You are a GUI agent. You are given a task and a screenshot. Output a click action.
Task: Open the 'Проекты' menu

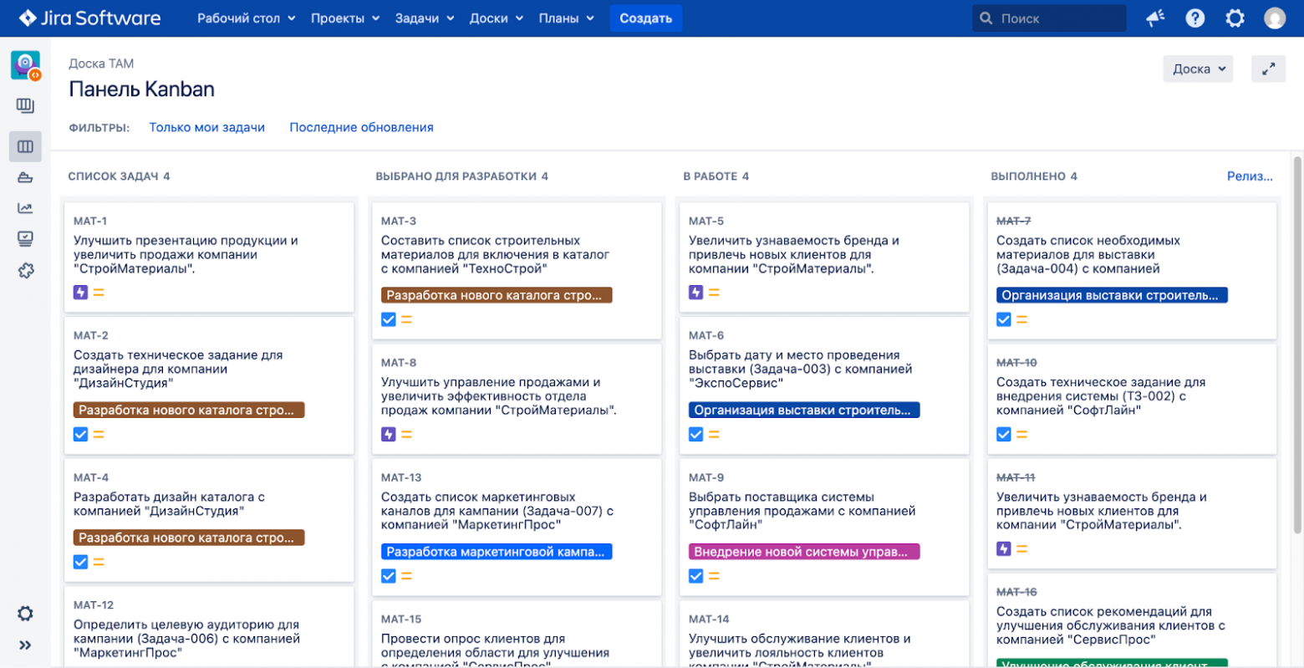[344, 17]
